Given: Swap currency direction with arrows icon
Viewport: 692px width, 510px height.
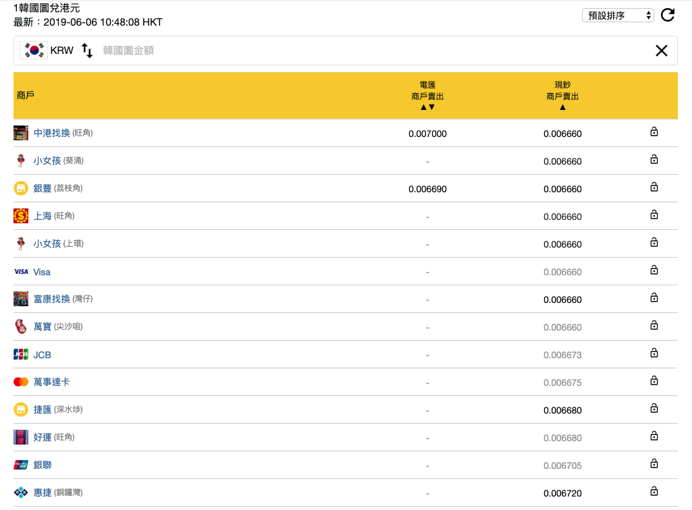Looking at the screenshot, I should tap(87, 51).
